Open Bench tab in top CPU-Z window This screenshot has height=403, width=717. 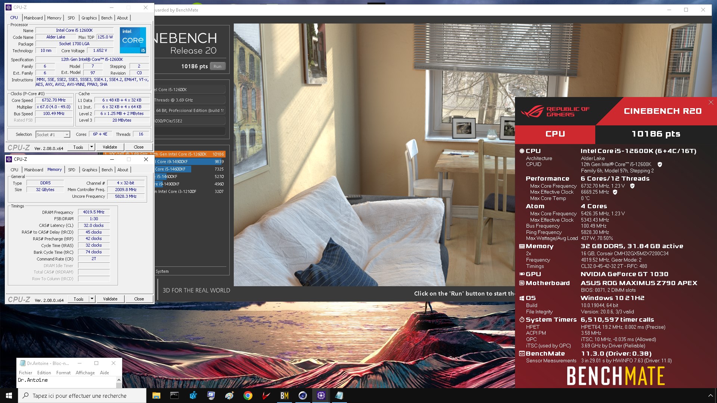107,18
